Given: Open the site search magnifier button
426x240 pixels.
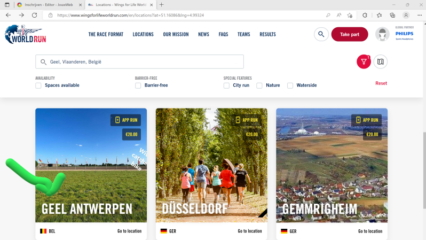Looking at the screenshot, I should click(x=321, y=34).
